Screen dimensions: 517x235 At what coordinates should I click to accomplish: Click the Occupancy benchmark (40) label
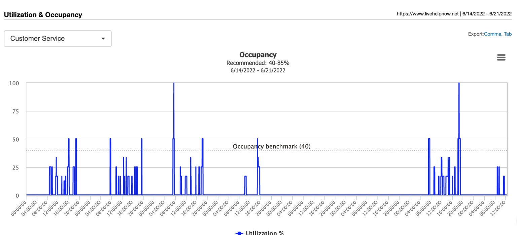(x=272, y=146)
